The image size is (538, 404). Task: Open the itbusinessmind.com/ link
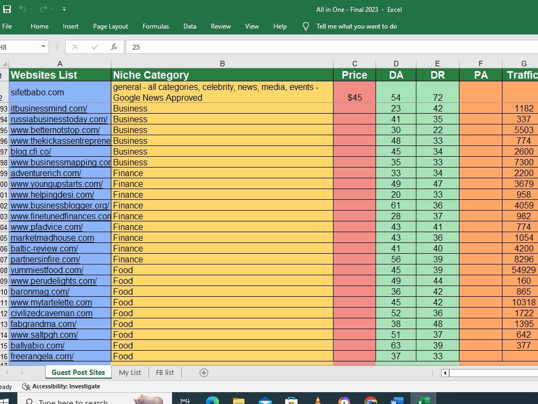[49, 109]
